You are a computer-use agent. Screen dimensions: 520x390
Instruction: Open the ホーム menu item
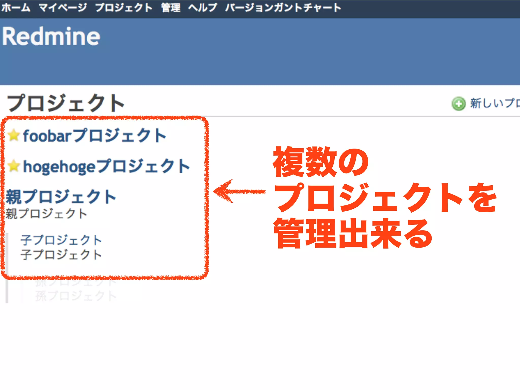(16, 8)
